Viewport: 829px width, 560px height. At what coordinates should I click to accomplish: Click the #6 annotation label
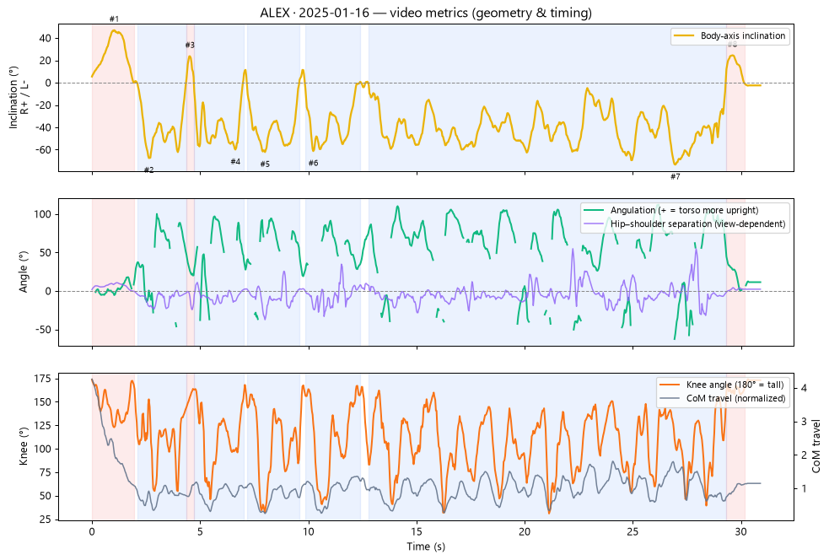coord(313,164)
